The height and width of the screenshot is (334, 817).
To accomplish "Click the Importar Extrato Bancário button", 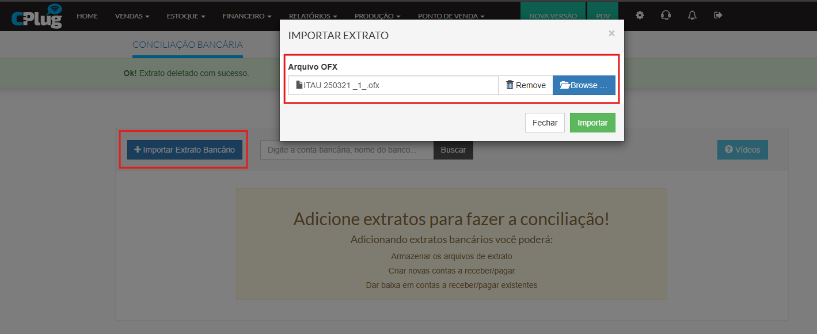I will pos(184,150).
